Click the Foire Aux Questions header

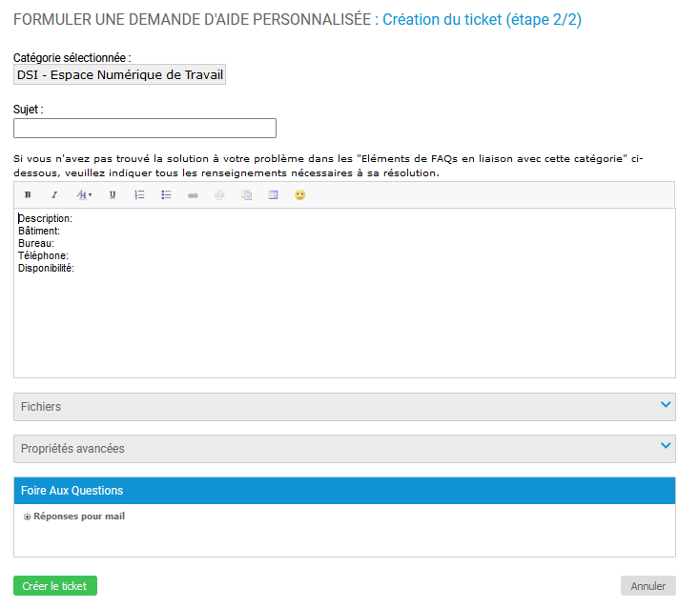[344, 491]
